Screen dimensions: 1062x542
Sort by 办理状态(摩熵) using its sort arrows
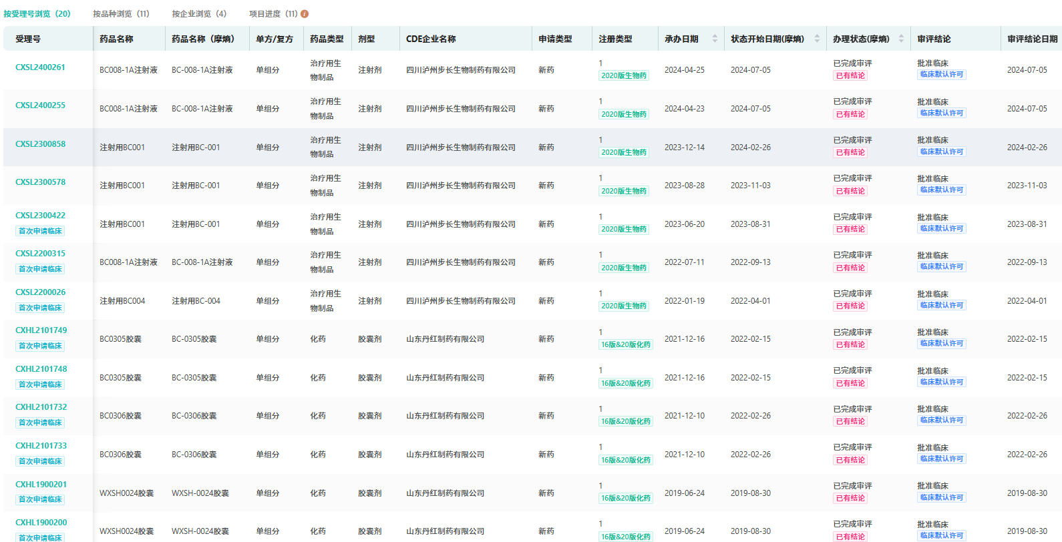(x=901, y=39)
